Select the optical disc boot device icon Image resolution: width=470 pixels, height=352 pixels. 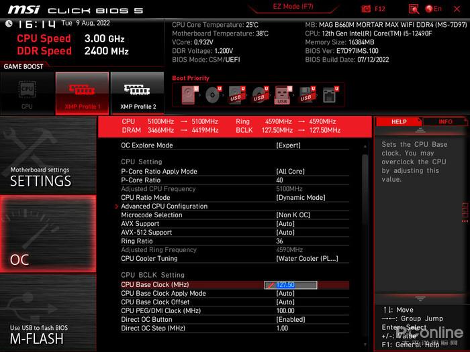tap(213, 95)
